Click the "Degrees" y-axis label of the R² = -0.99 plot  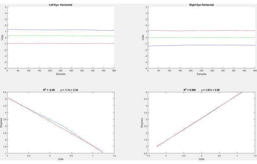[x=1, y=123]
